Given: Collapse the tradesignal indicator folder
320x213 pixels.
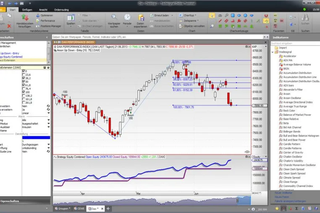Looking at the screenshot, I should point(273,52).
